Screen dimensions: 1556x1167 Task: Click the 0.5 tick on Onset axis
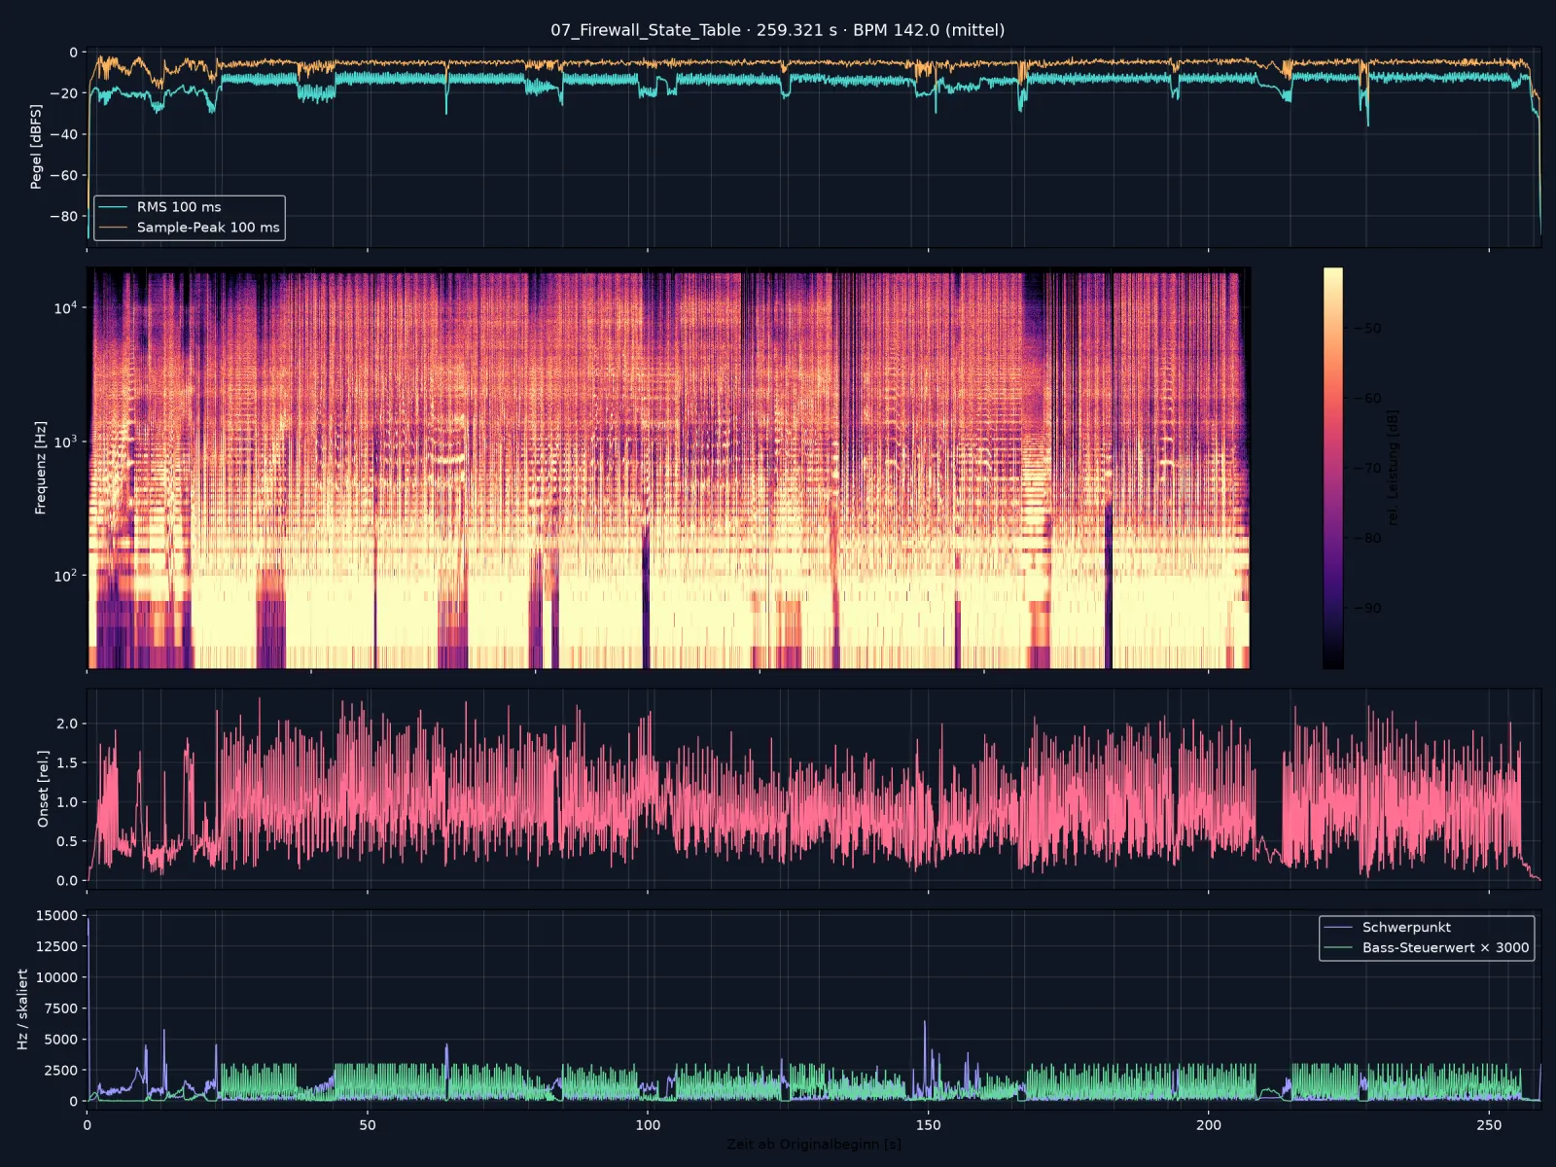pyautogui.click(x=67, y=841)
